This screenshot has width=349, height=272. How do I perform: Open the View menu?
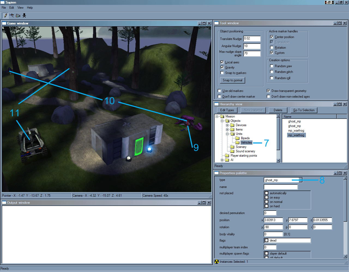click(20, 8)
